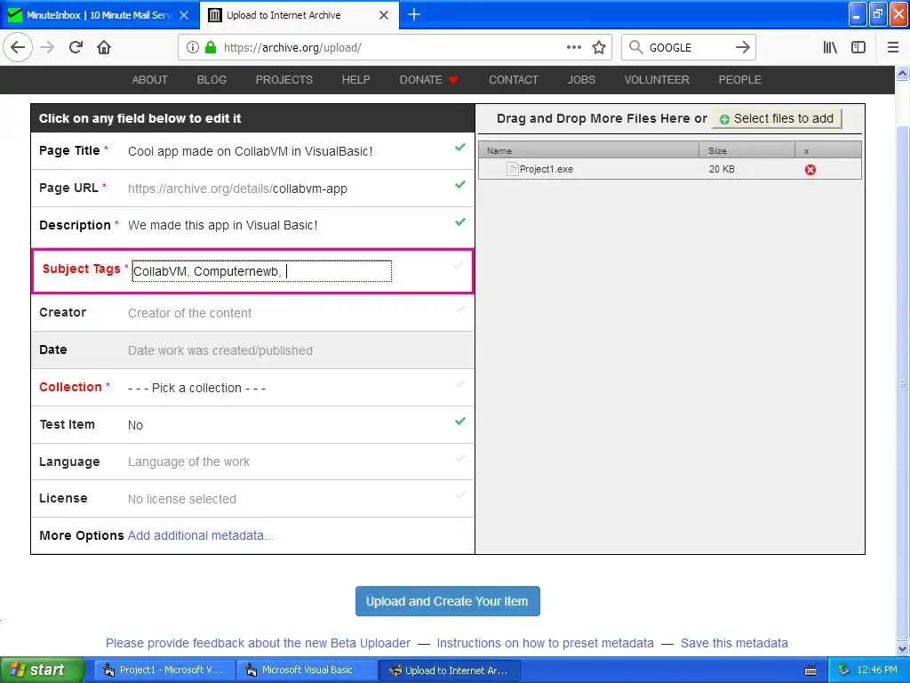The width and height of the screenshot is (910, 683).
Task: Open Add additional metadata link
Action: click(201, 535)
